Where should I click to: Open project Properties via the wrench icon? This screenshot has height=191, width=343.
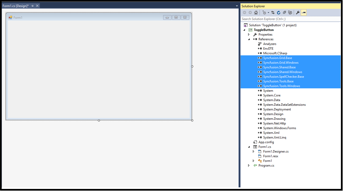click(298, 12)
